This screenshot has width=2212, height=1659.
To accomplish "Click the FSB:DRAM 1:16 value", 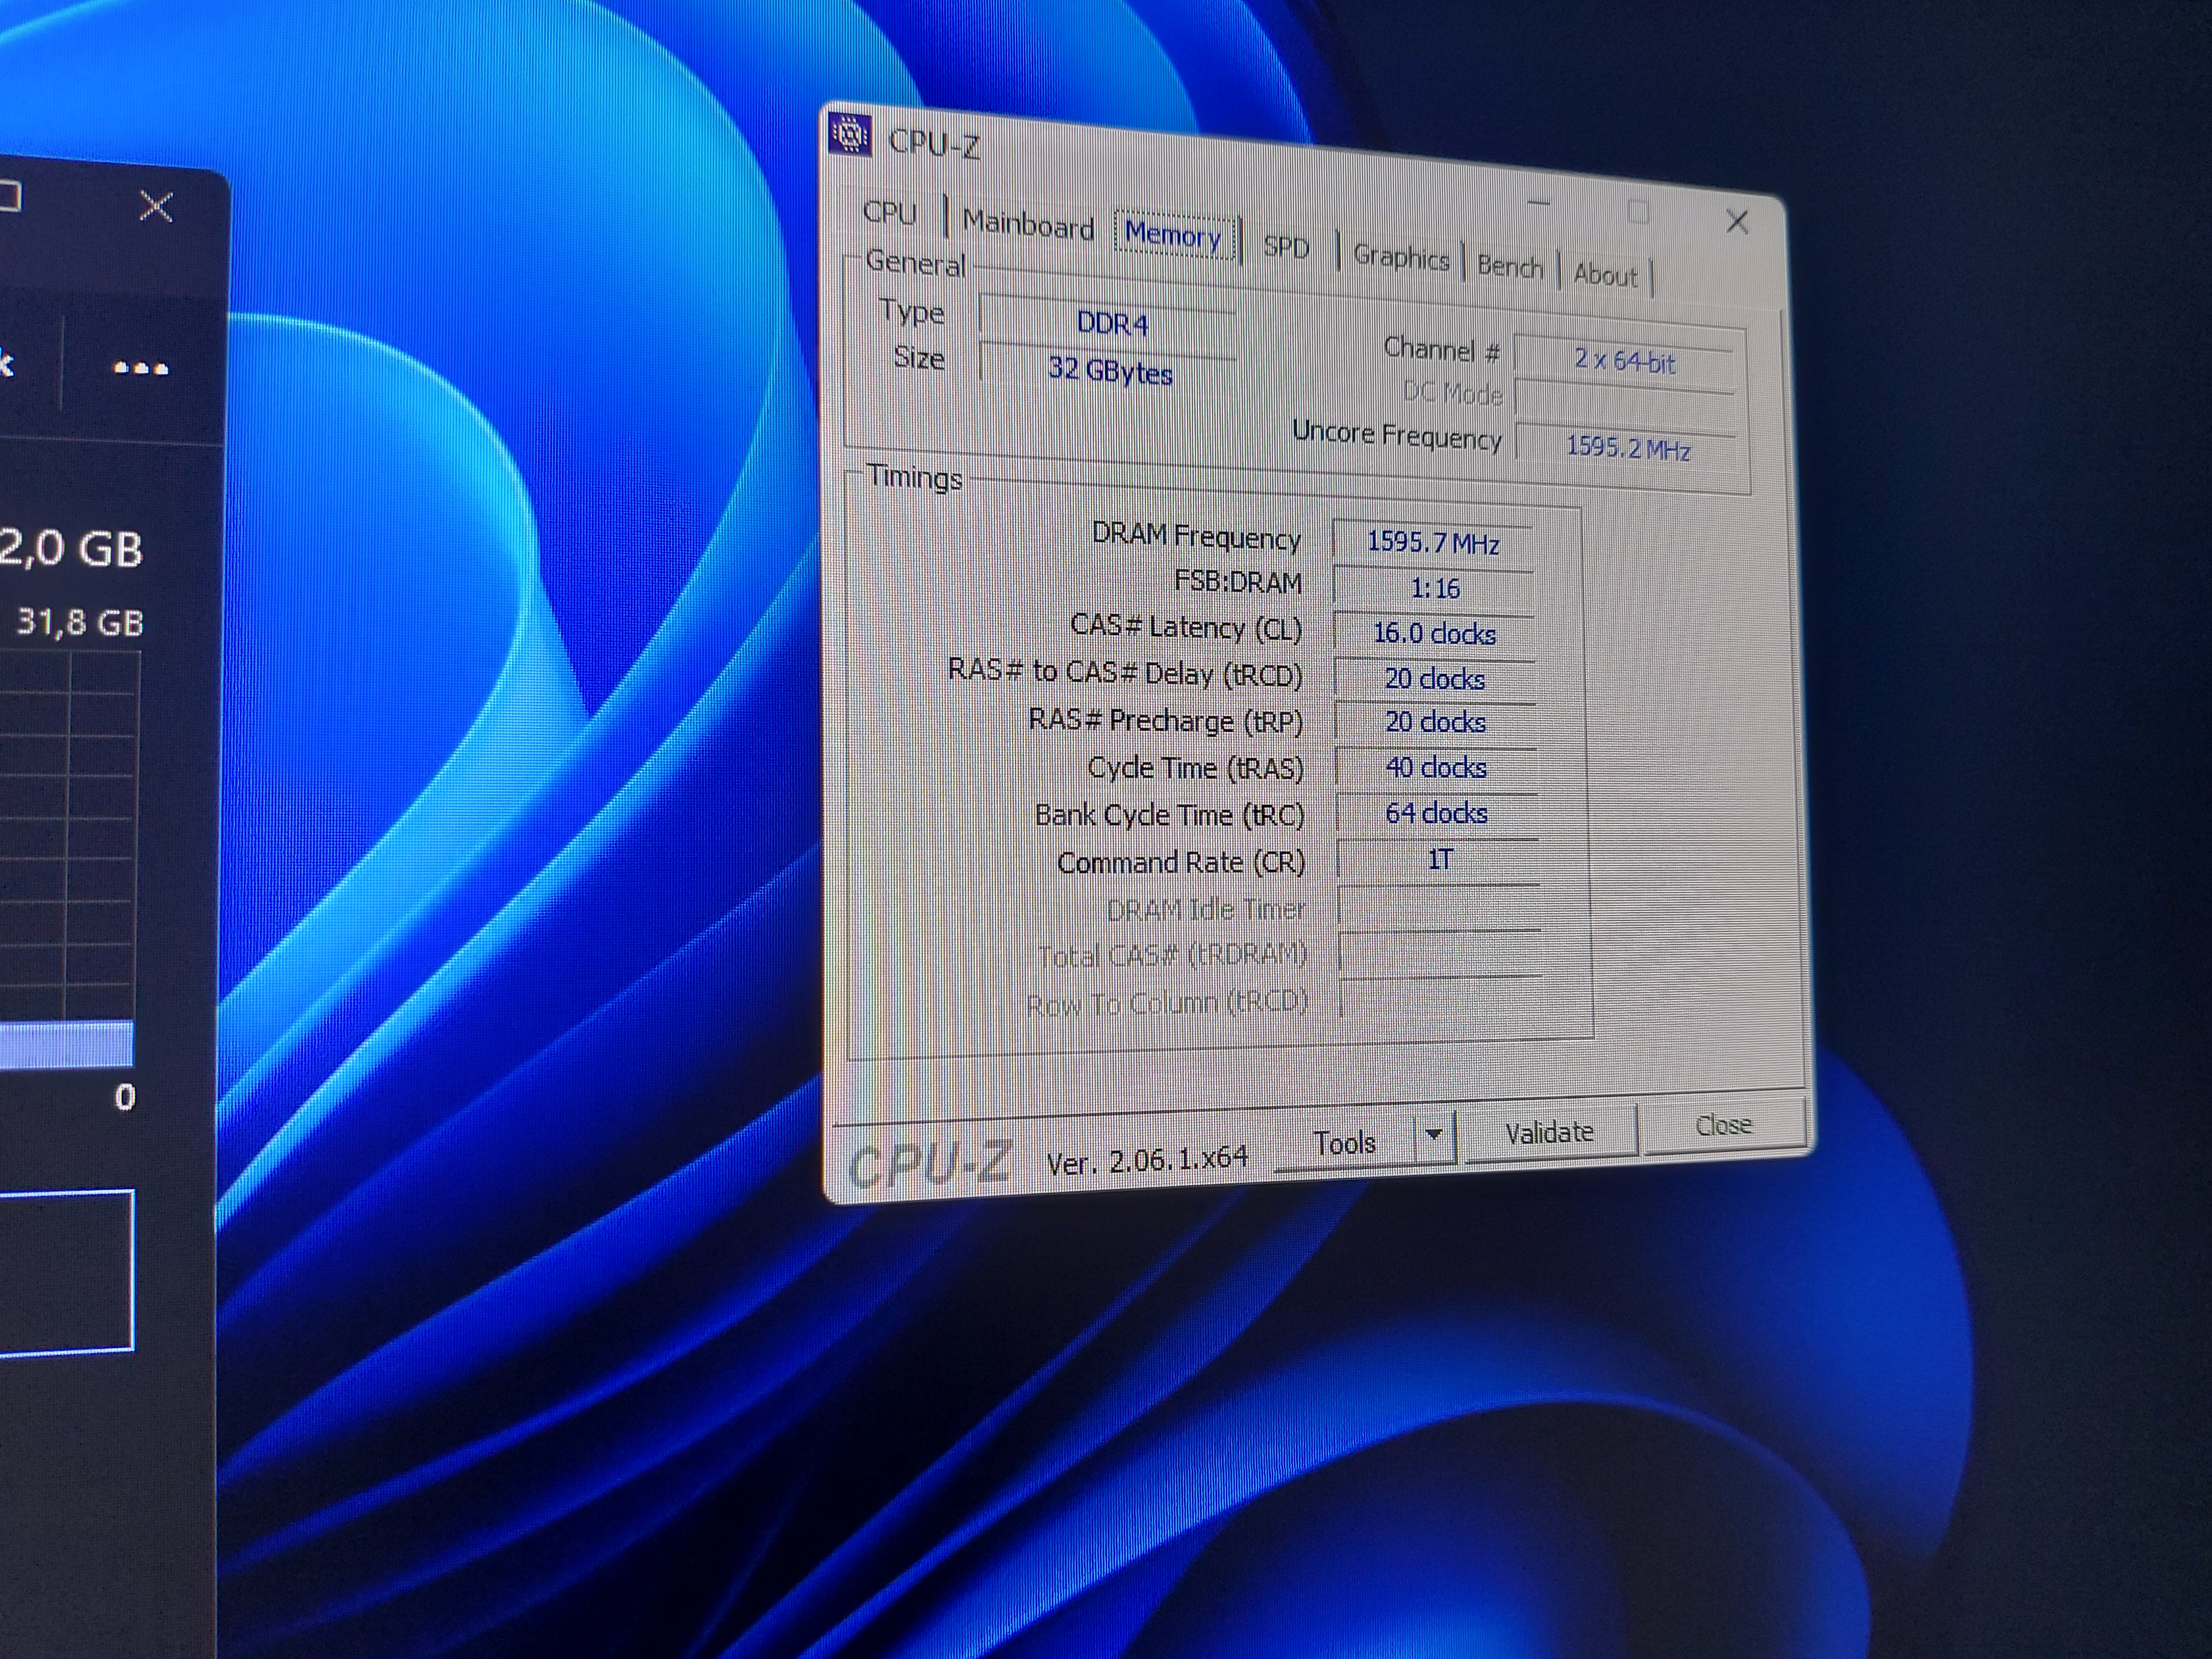I will coord(1434,588).
